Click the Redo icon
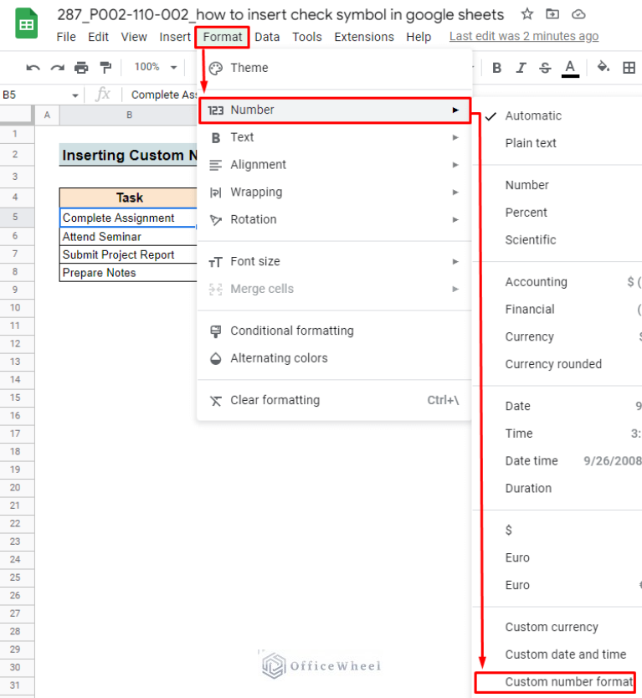 [x=56, y=67]
